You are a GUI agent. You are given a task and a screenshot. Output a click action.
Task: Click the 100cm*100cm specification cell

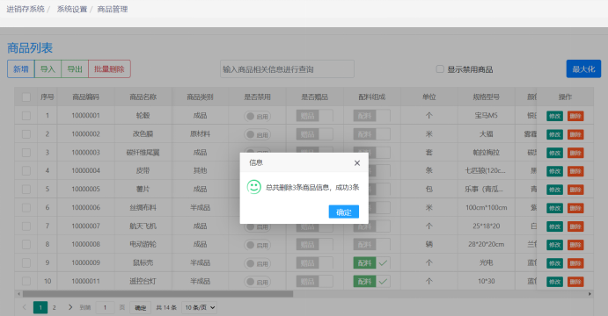pos(487,208)
